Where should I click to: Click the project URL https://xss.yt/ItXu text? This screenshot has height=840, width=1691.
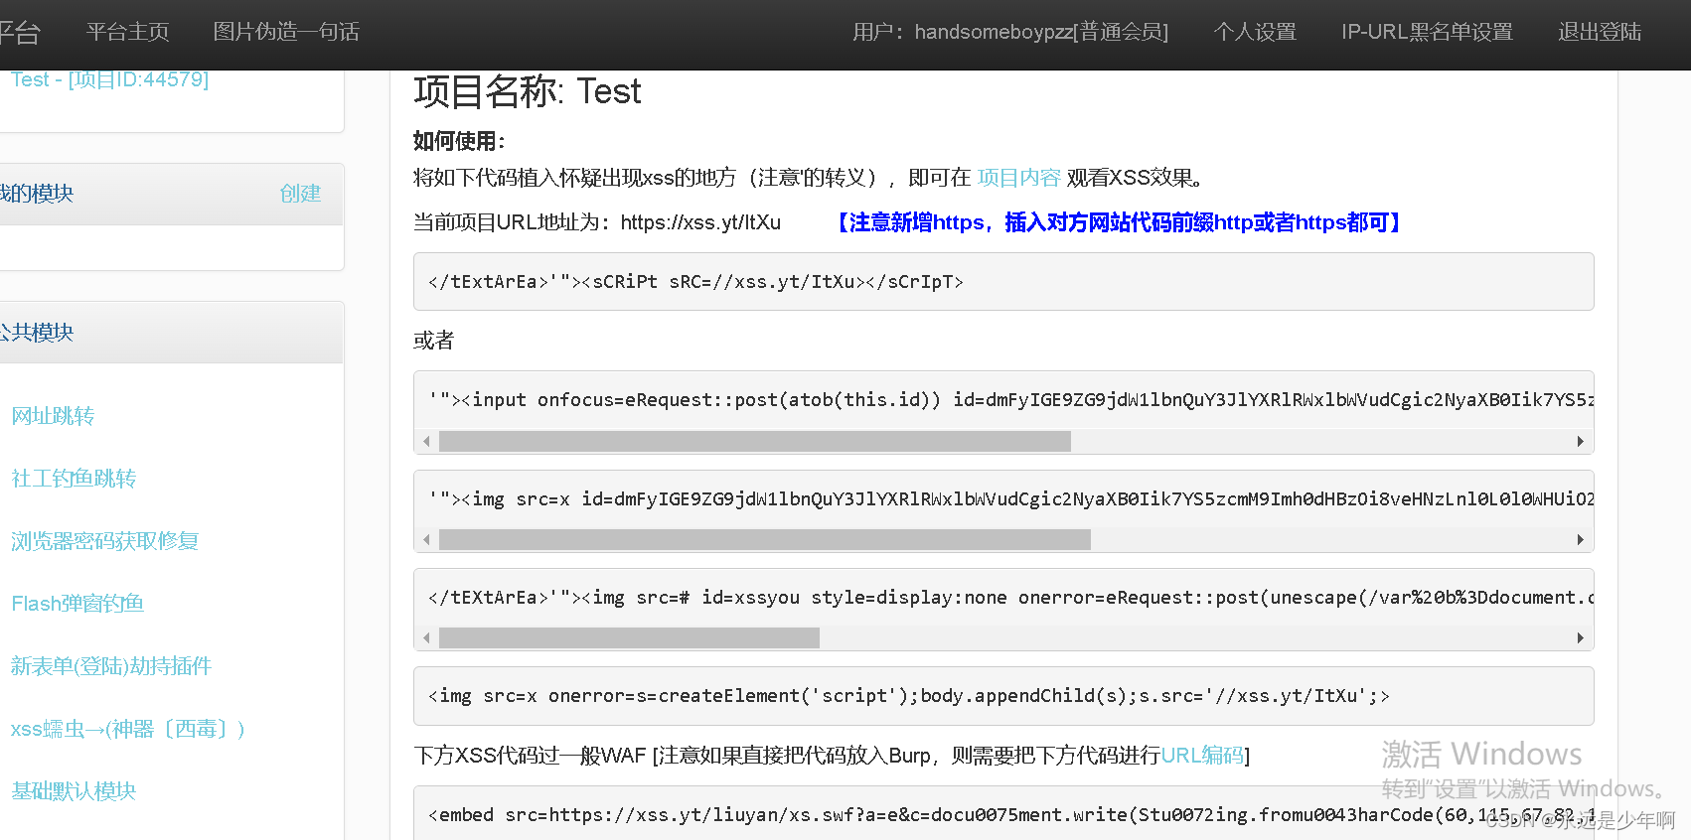pyautogui.click(x=700, y=222)
